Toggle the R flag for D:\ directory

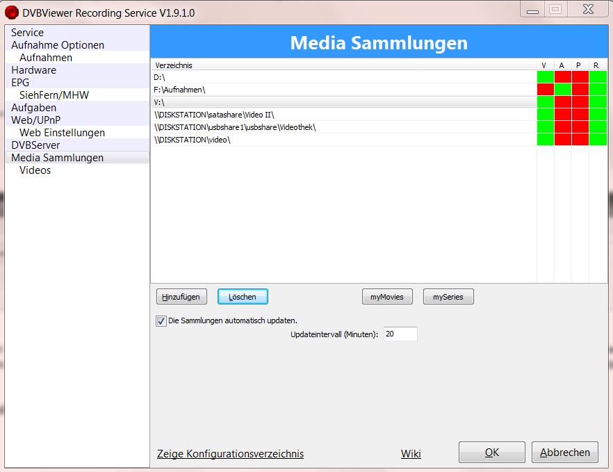pos(598,77)
